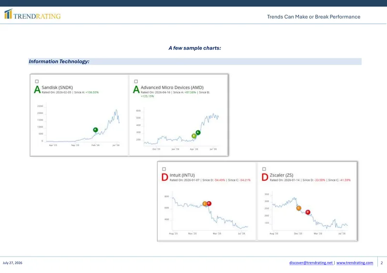Click the green A rating letter for Sandisk
This screenshot has width=387, height=273.
point(37,89)
